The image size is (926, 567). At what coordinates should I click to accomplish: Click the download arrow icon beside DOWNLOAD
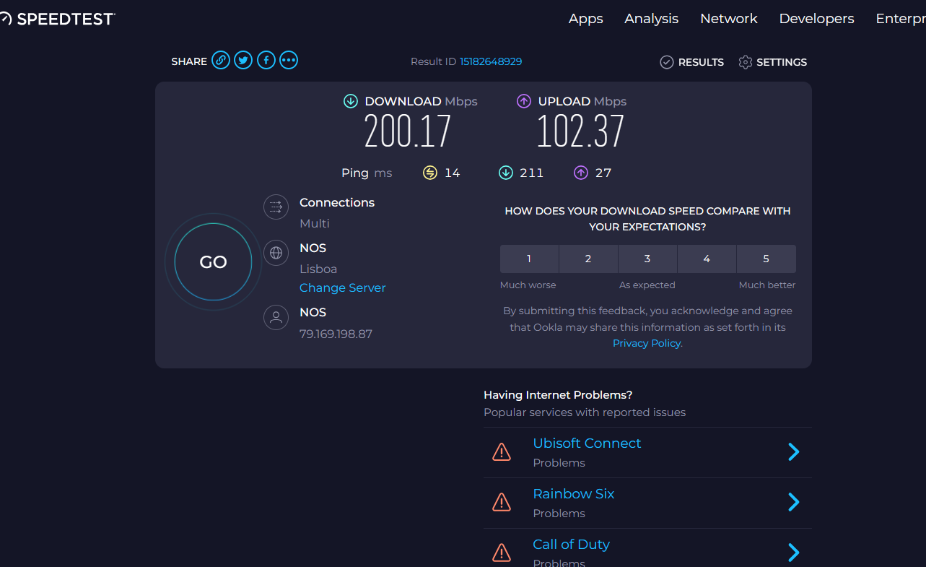coord(351,101)
